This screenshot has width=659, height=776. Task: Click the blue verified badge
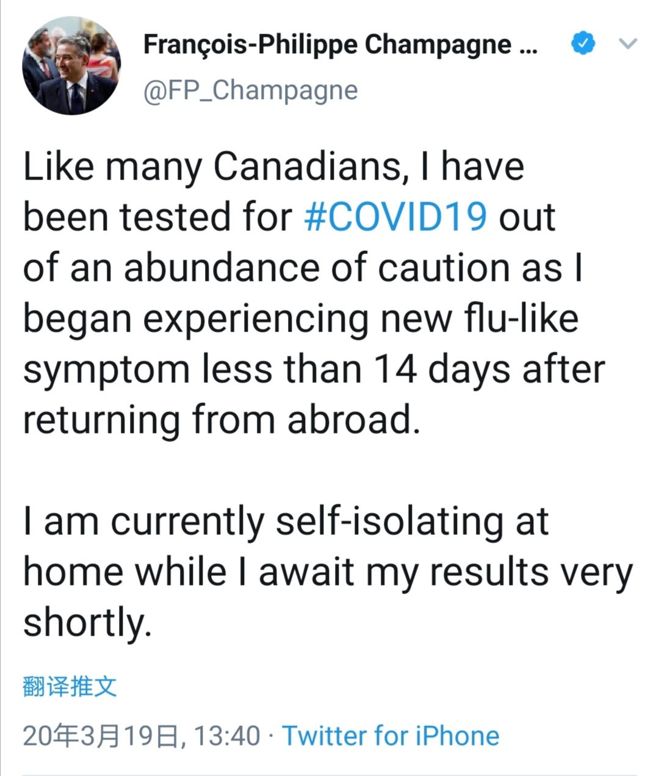(x=583, y=44)
